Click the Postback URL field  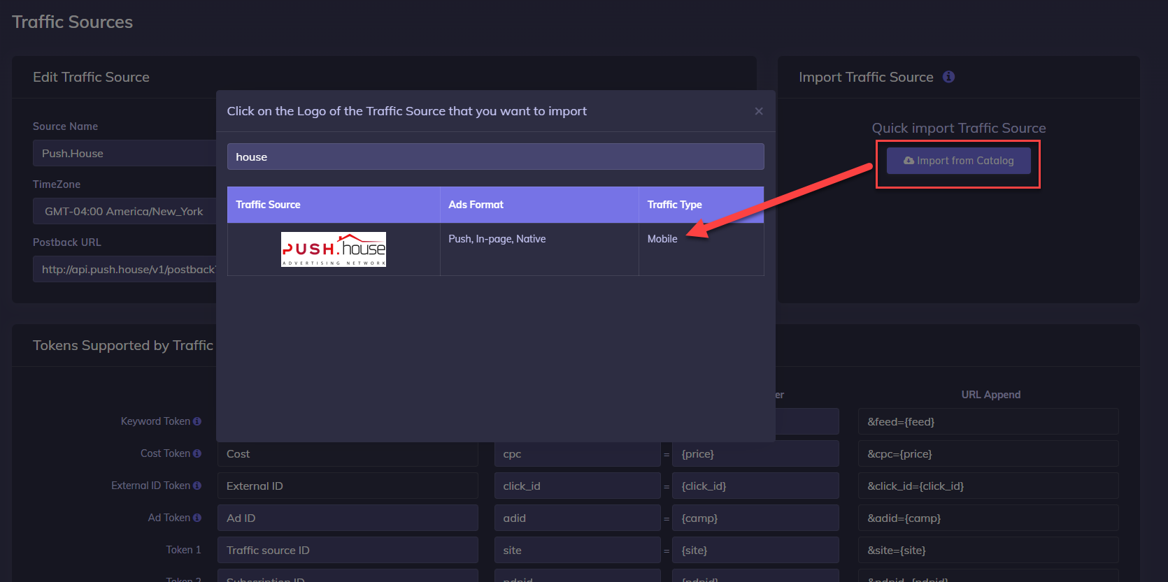(124, 269)
